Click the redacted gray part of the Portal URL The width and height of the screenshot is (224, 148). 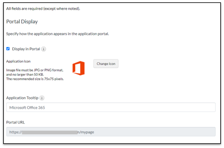tap(50, 132)
